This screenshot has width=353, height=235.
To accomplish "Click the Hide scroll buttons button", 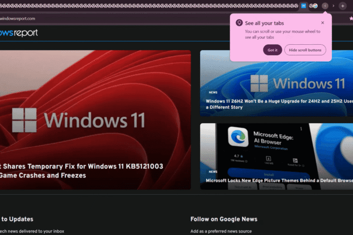I will pyautogui.click(x=305, y=50).
